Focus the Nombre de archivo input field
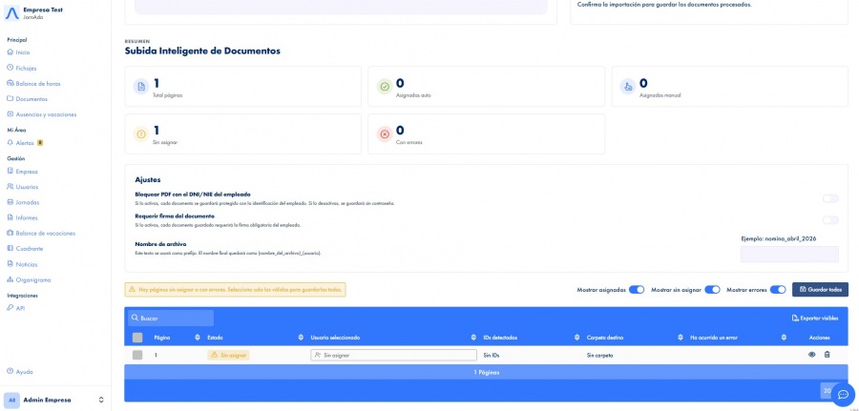This screenshot has height=411, width=859. point(789,254)
